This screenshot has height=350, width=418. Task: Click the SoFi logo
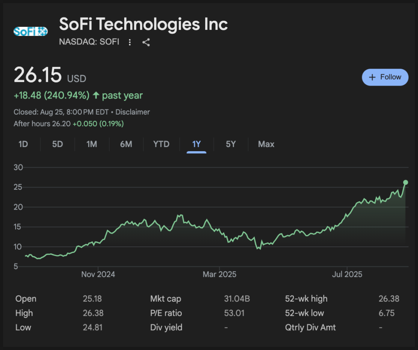[x=31, y=32]
